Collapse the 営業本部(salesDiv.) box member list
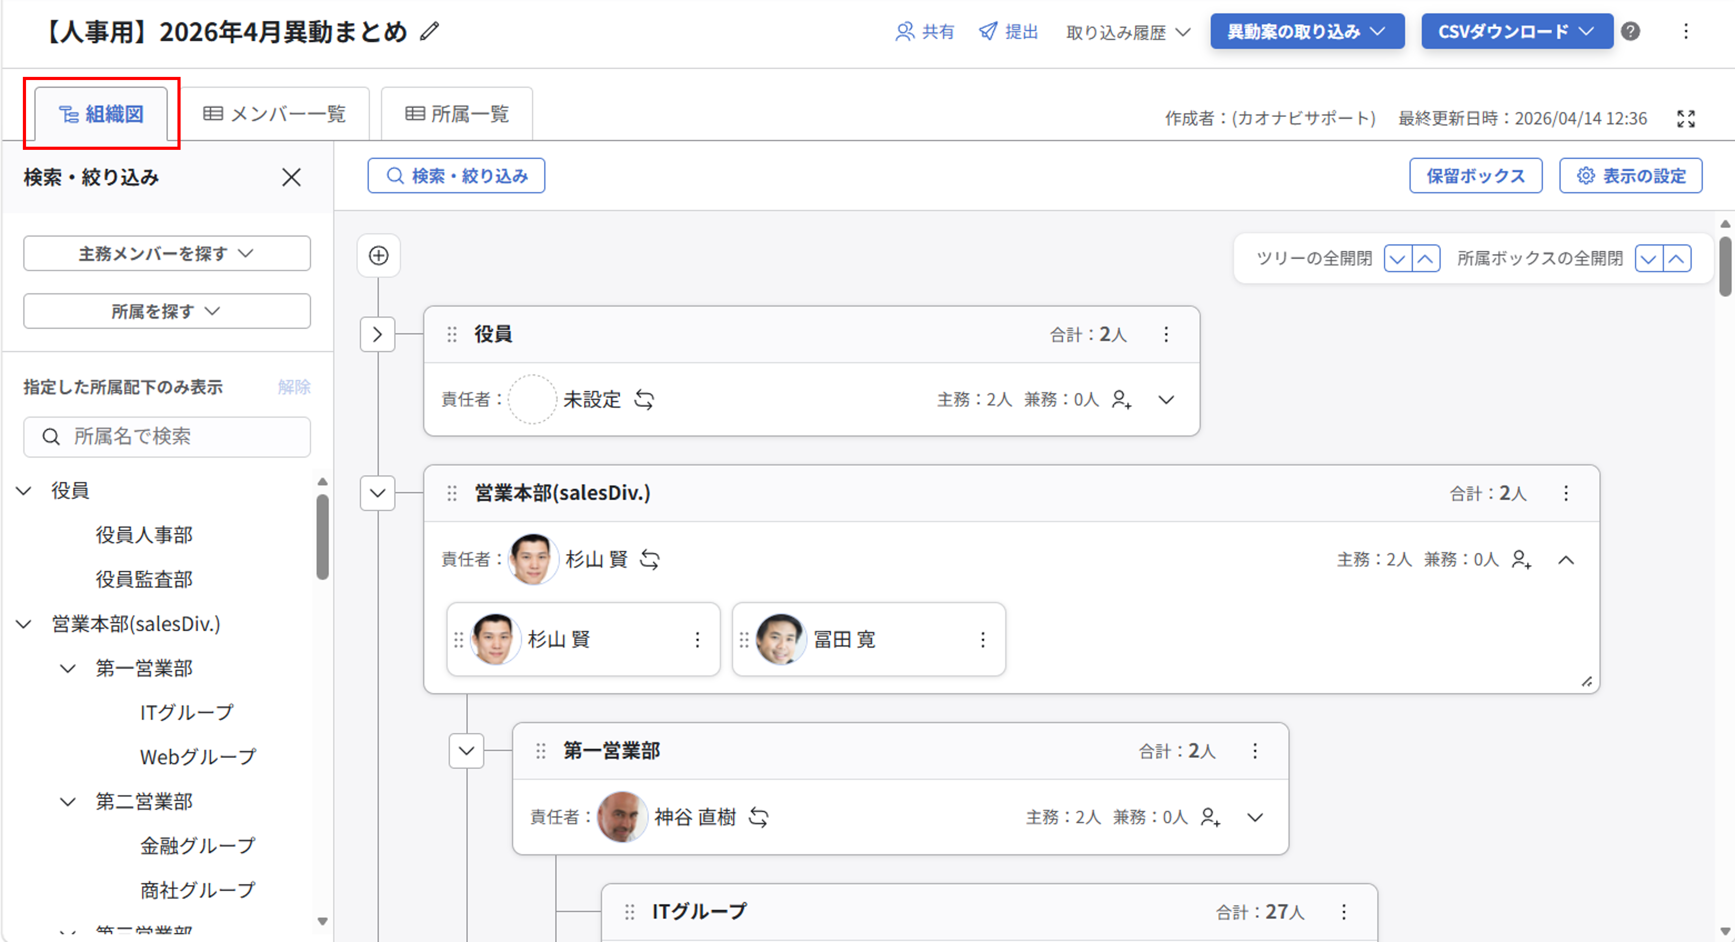This screenshot has width=1735, height=942. pyautogui.click(x=1566, y=559)
